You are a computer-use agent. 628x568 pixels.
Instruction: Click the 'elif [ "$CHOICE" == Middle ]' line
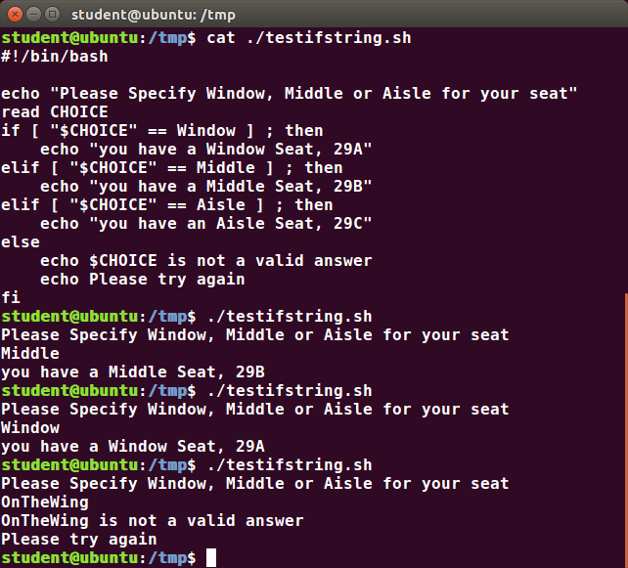(x=172, y=168)
